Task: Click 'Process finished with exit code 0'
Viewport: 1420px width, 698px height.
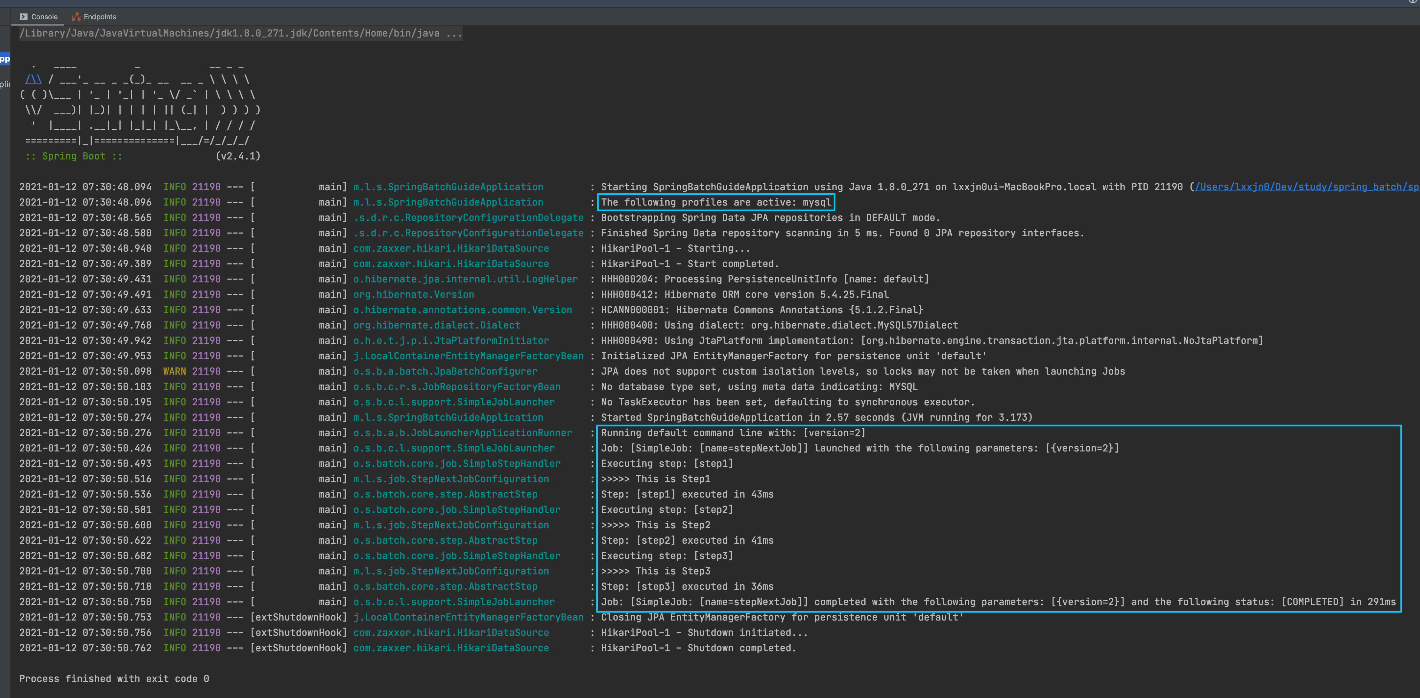Action: [114, 679]
